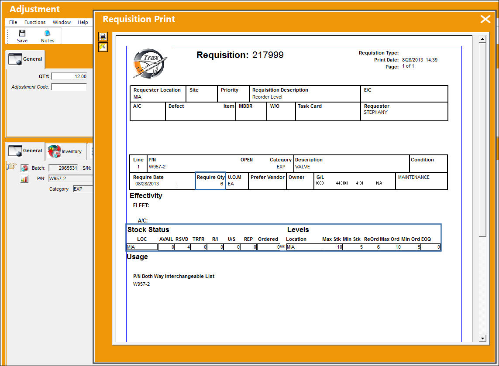Click the W957-2 under Interchangeable List
Image resolution: width=499 pixels, height=366 pixels.
click(141, 284)
